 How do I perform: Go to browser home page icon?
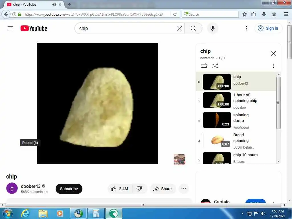(x=274, y=14)
